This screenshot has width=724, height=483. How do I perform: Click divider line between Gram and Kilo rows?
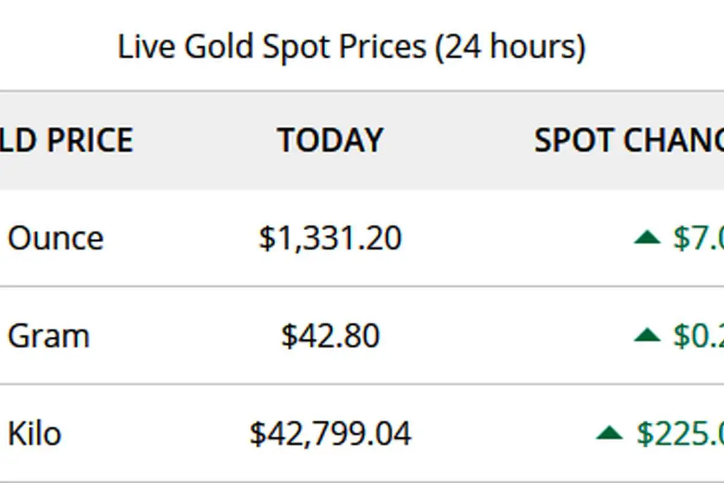(362, 384)
